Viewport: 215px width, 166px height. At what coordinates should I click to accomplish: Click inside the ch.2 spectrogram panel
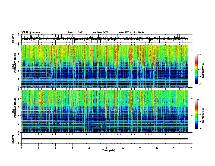(105, 111)
